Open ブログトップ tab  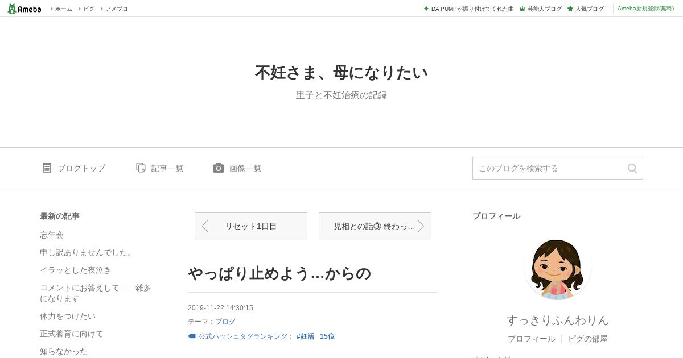81,168
